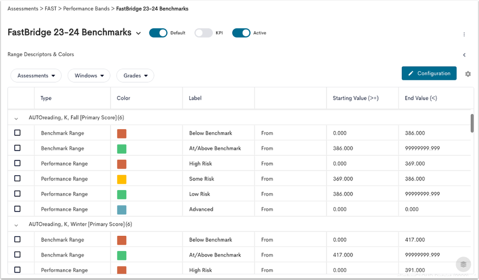
Task: Turn off the Active switch
Action: [241, 33]
